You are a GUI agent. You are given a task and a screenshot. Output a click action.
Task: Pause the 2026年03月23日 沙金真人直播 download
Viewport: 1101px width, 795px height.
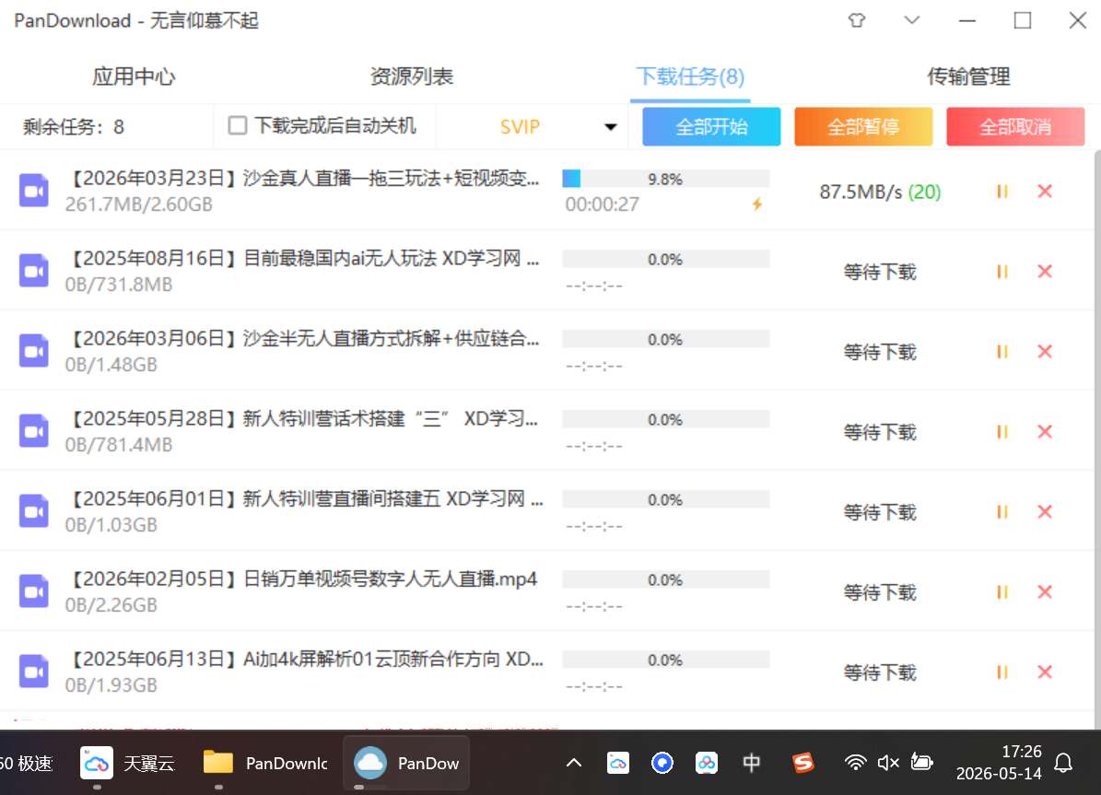(1002, 191)
